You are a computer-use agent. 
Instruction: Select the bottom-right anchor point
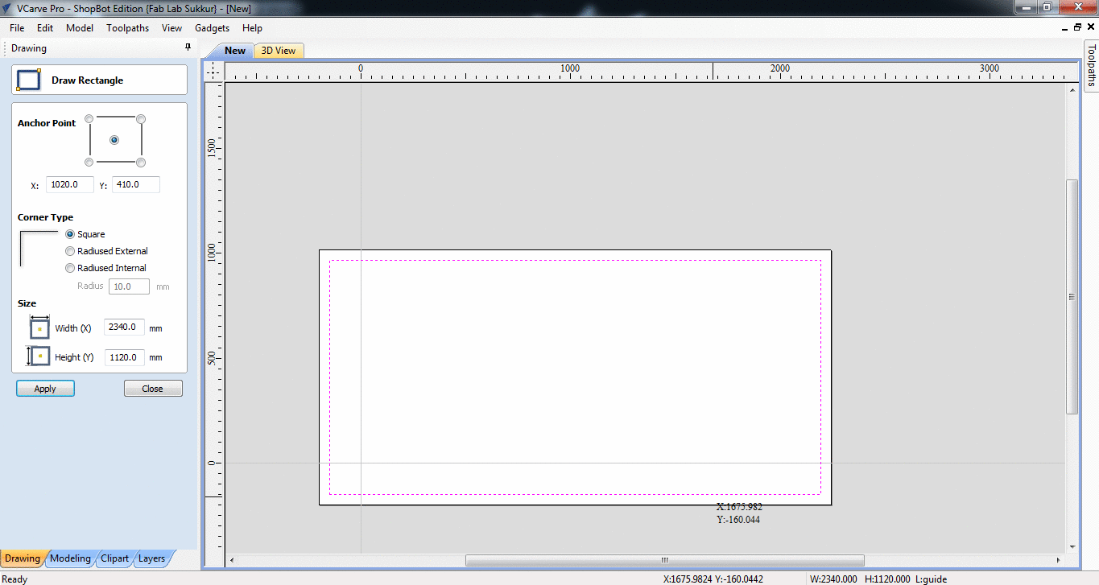click(x=141, y=163)
